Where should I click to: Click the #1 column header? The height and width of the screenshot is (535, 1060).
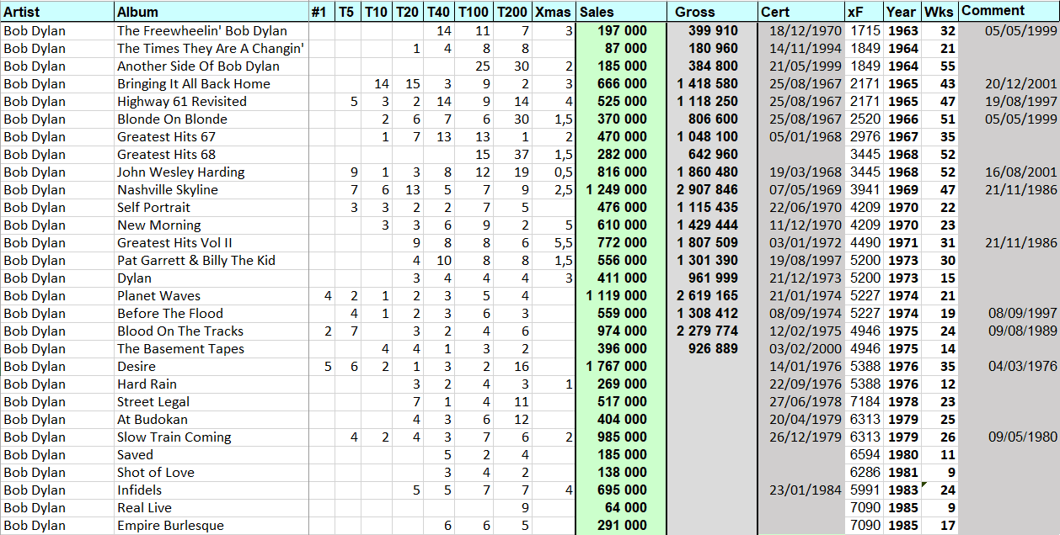pos(321,12)
